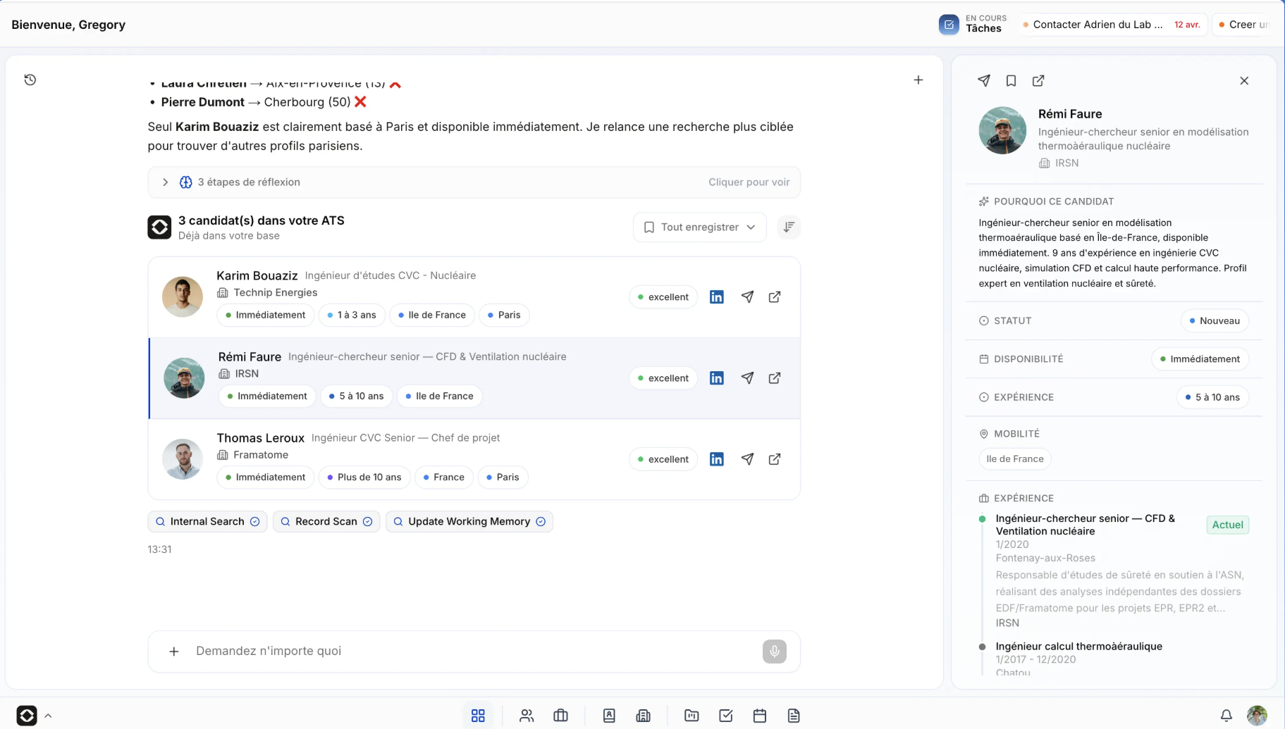
Task: Open Nouveau status dropdown
Action: [1214, 320]
